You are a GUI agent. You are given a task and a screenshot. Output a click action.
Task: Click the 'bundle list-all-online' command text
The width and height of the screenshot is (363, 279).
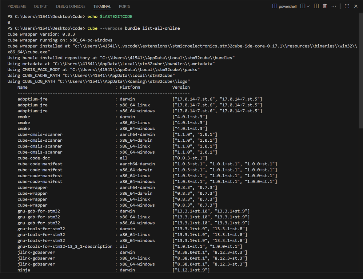click(x=152, y=28)
